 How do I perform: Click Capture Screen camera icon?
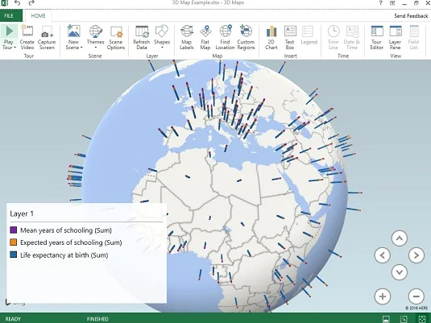pyautogui.click(x=47, y=31)
